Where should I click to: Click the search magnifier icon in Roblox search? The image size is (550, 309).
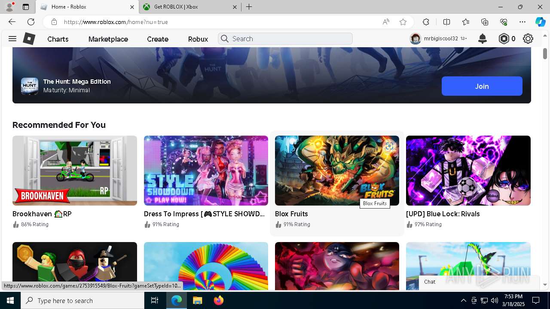point(225,39)
